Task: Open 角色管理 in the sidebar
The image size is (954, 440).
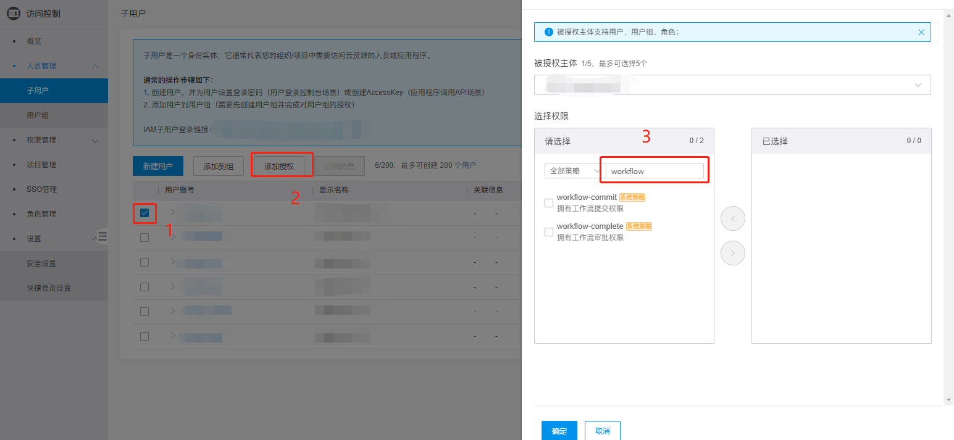Action: pos(41,214)
